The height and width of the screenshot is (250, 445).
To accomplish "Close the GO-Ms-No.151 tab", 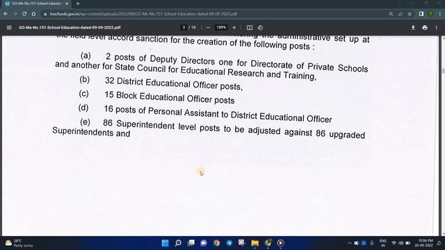I will [67, 3].
